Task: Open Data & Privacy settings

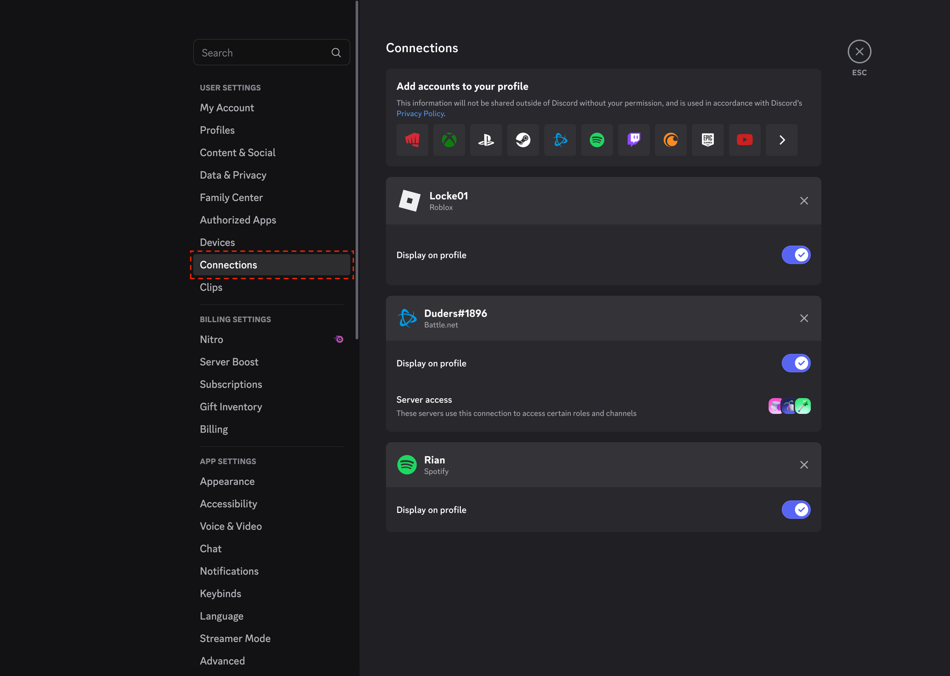Action: [271, 175]
